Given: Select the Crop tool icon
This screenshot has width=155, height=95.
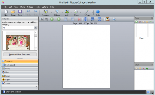Looking at the screenshot, I should [46, 19].
